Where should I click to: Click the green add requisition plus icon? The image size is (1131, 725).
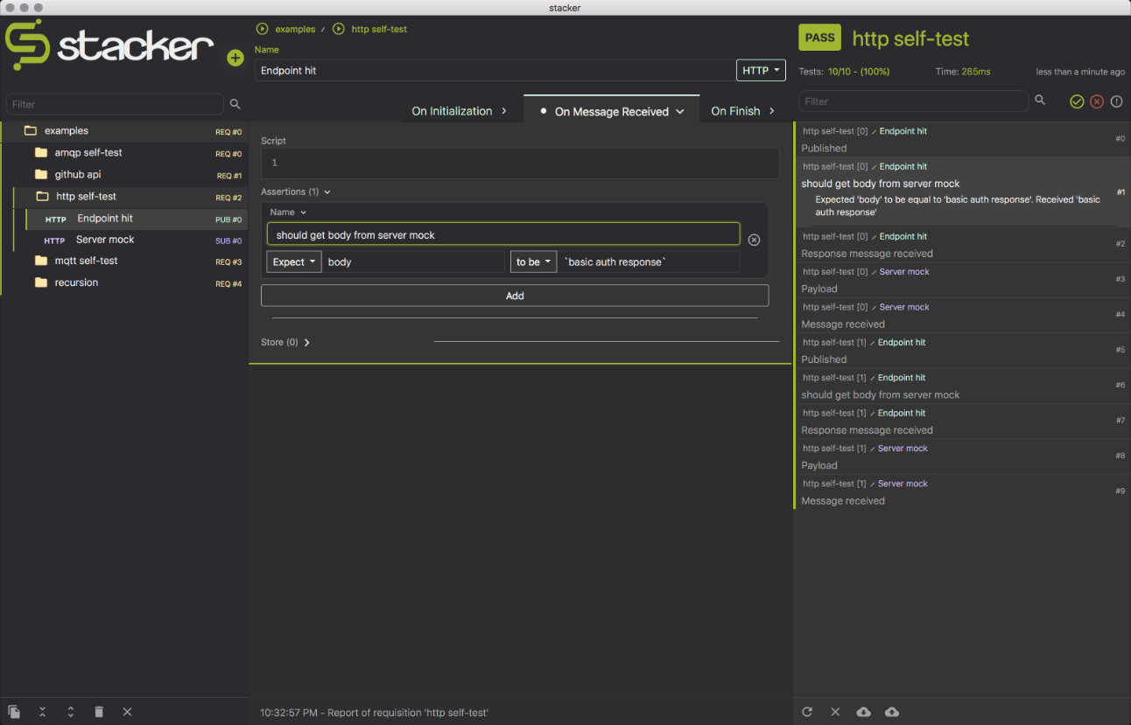[235, 59]
